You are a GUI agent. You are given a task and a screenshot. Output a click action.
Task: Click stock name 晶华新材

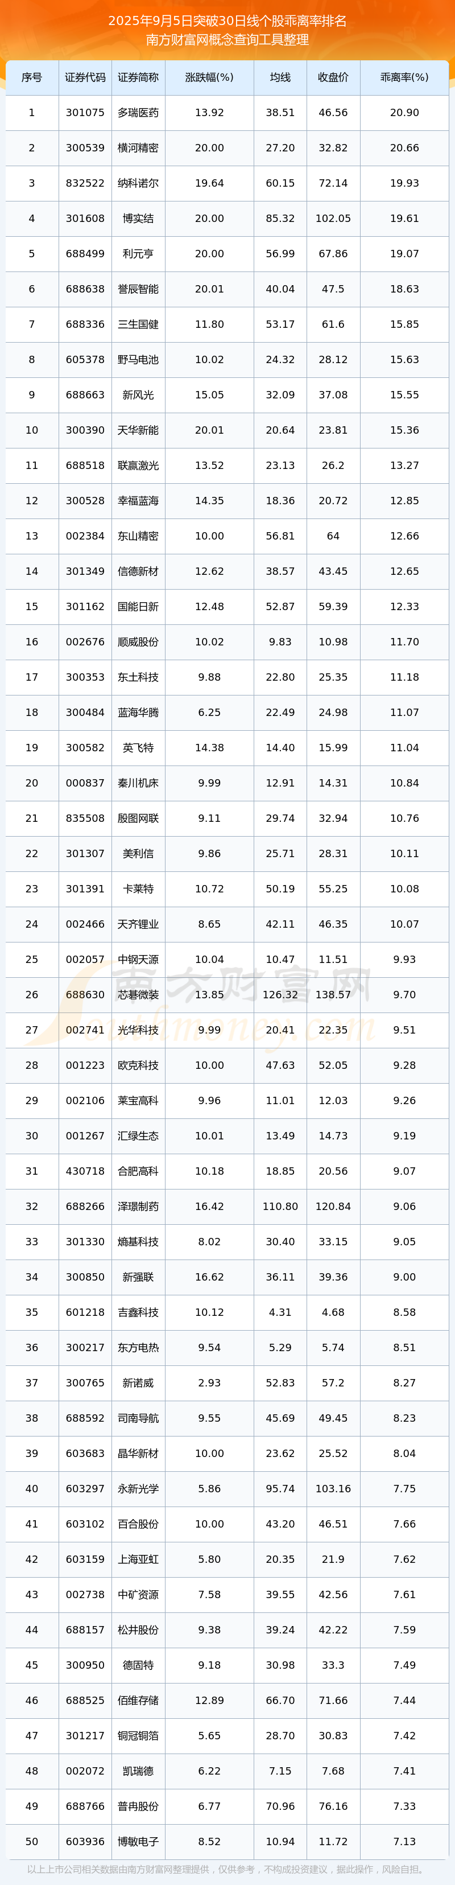(138, 1453)
